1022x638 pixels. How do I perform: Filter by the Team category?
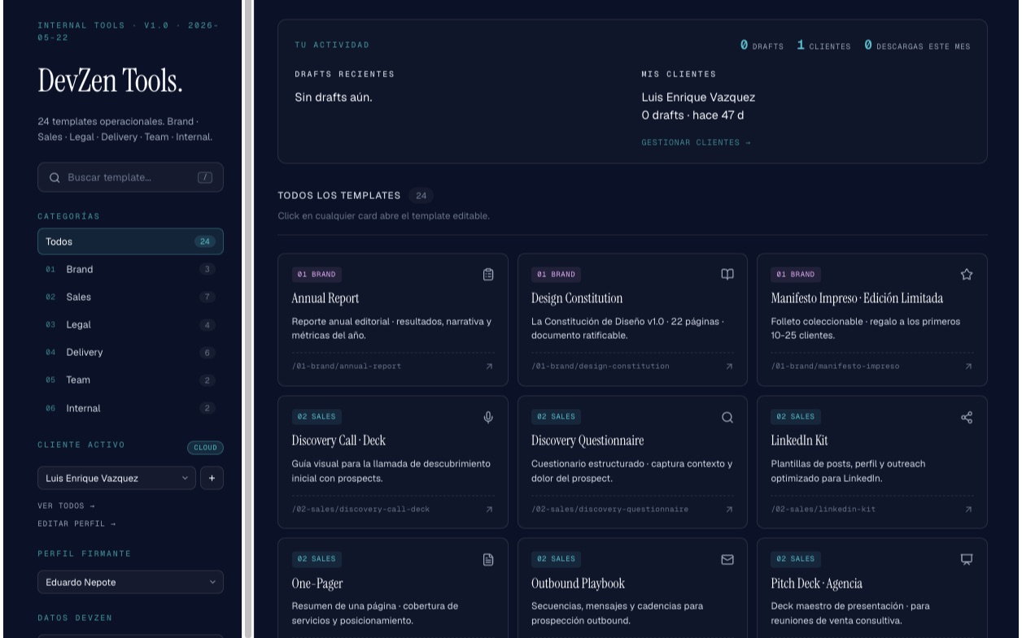click(130, 380)
